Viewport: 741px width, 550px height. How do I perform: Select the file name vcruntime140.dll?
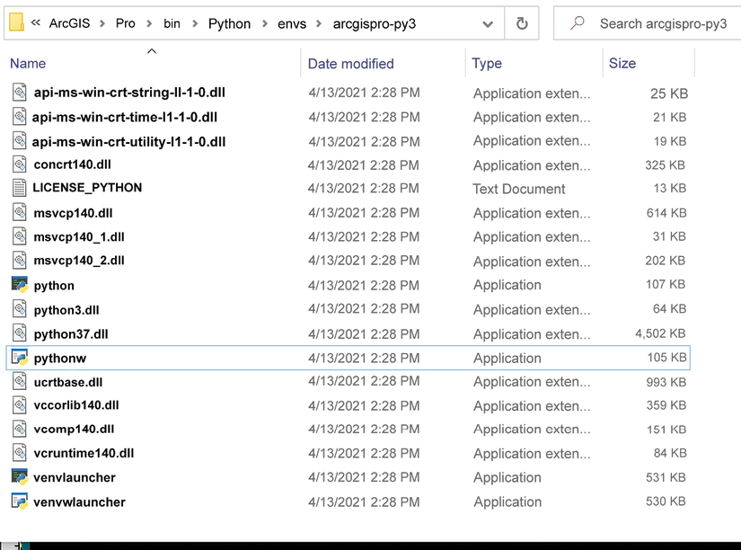84,453
